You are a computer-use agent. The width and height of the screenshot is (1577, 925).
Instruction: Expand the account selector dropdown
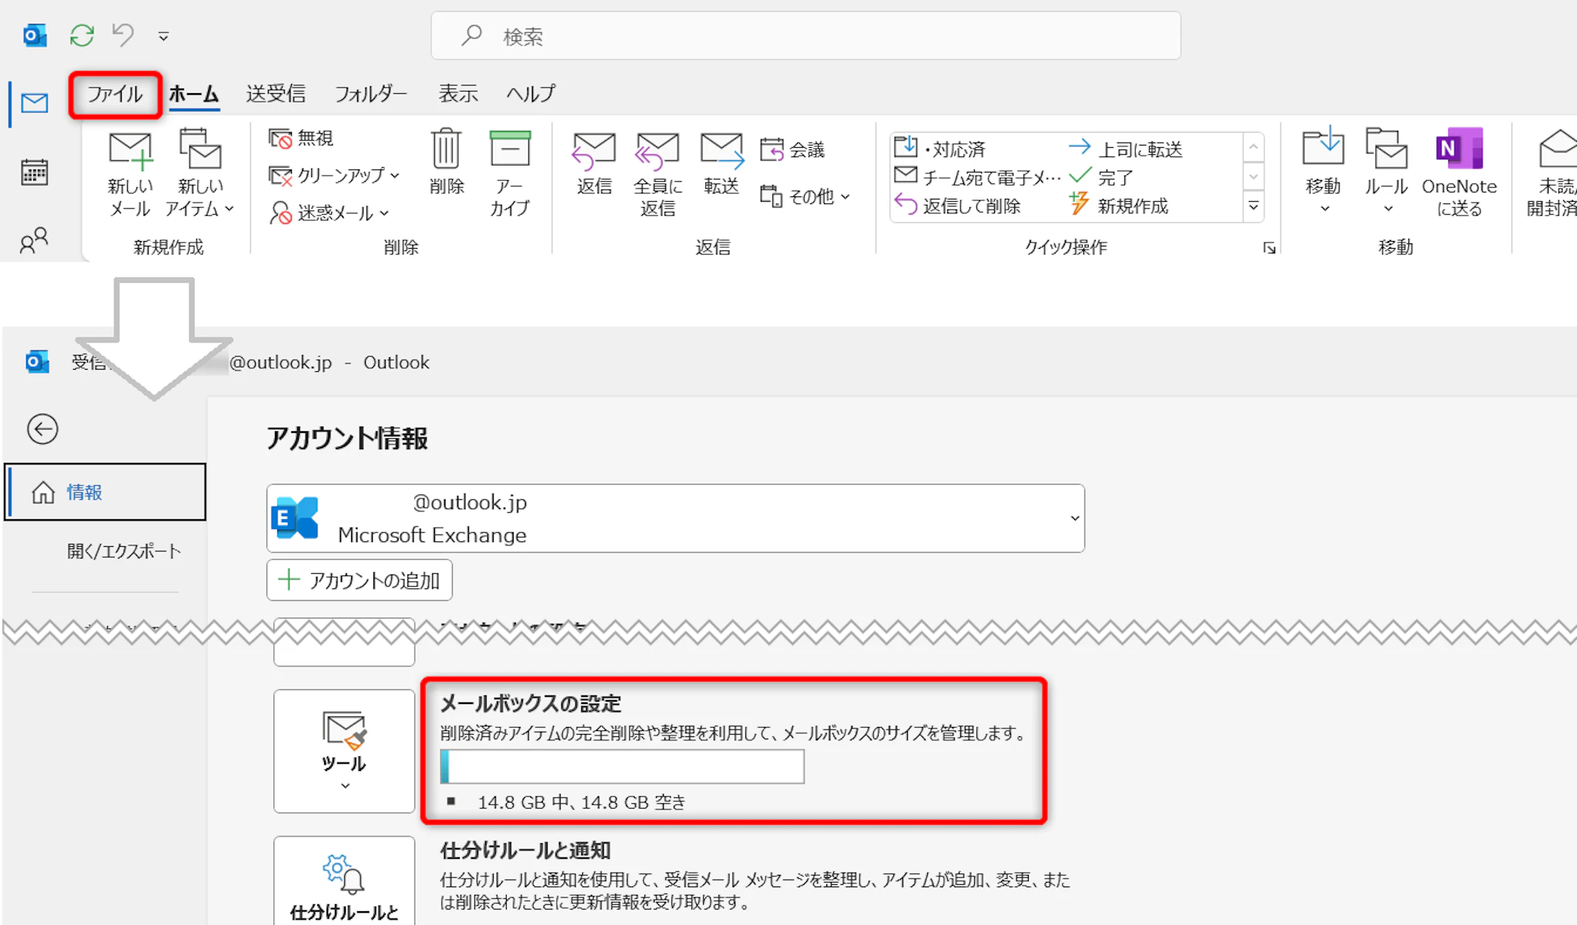pos(1074,518)
